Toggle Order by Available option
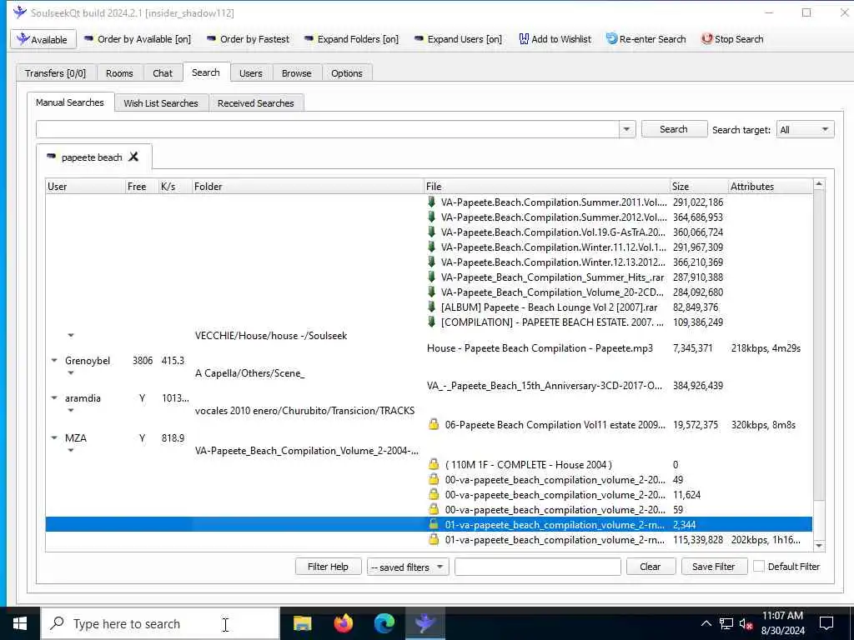 (138, 39)
